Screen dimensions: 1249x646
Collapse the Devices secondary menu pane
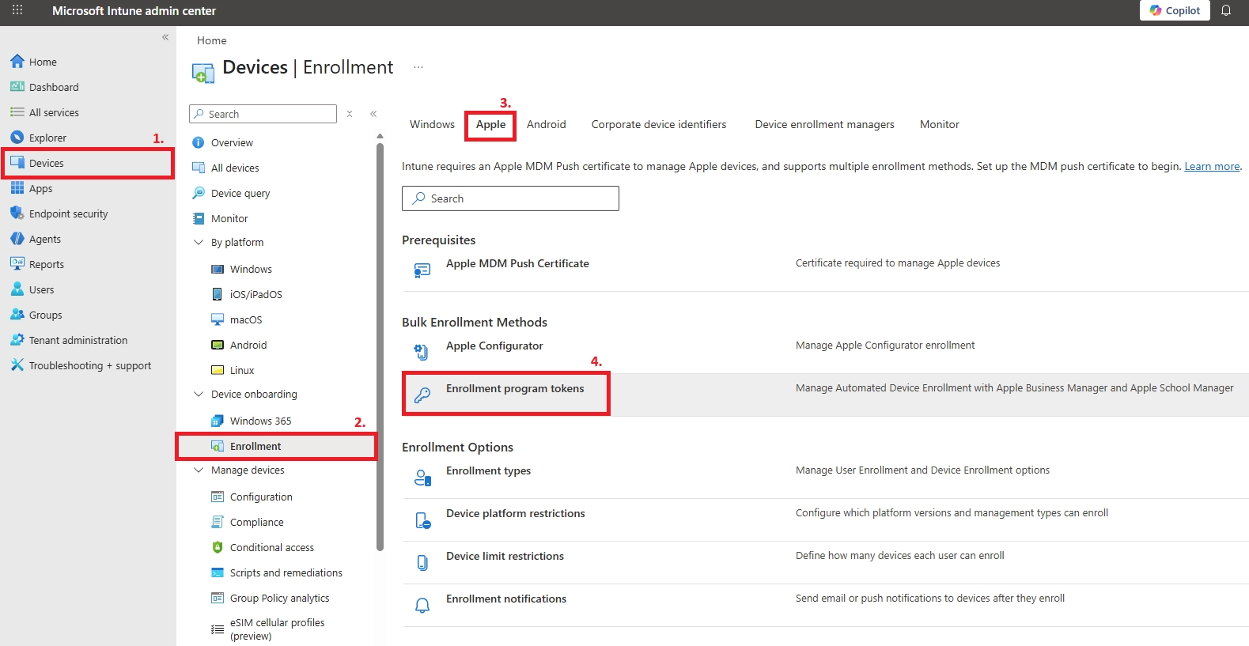point(373,114)
